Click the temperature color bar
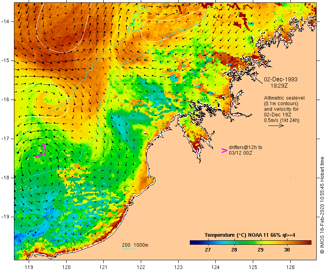The width and height of the screenshot is (327, 271). click(250, 242)
